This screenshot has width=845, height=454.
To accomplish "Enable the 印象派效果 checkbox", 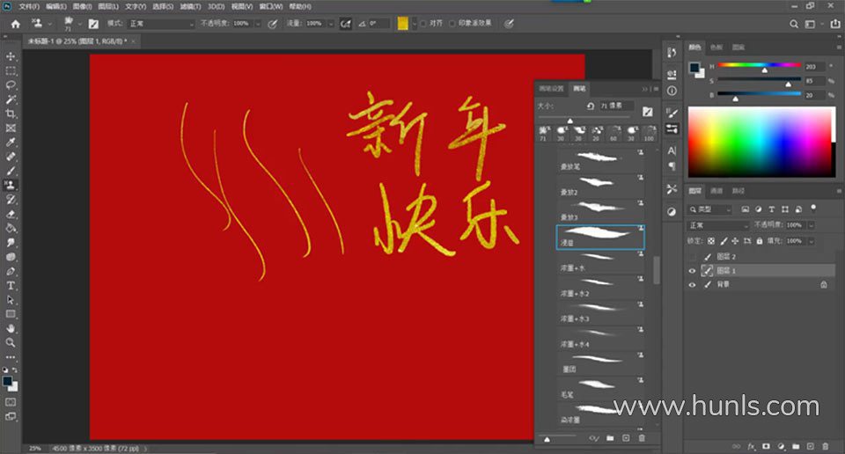I will 452,23.
